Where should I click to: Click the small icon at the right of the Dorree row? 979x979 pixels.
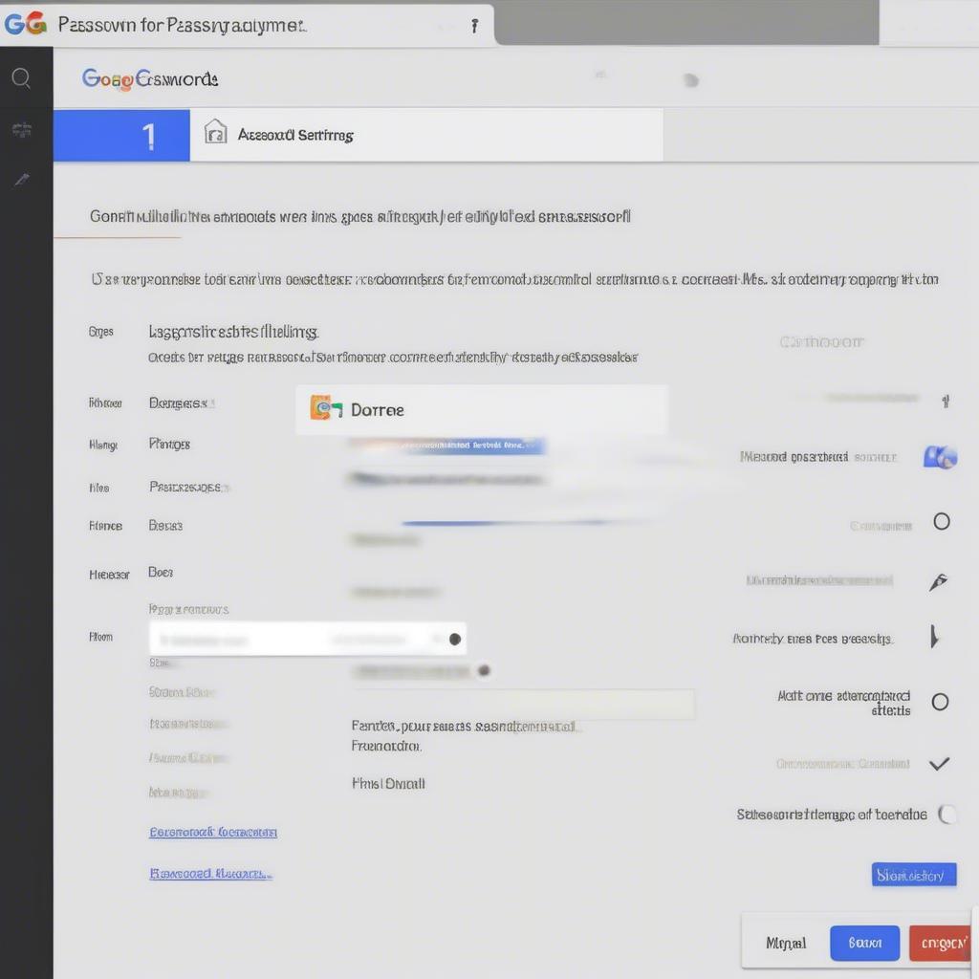pyautogui.click(x=946, y=401)
